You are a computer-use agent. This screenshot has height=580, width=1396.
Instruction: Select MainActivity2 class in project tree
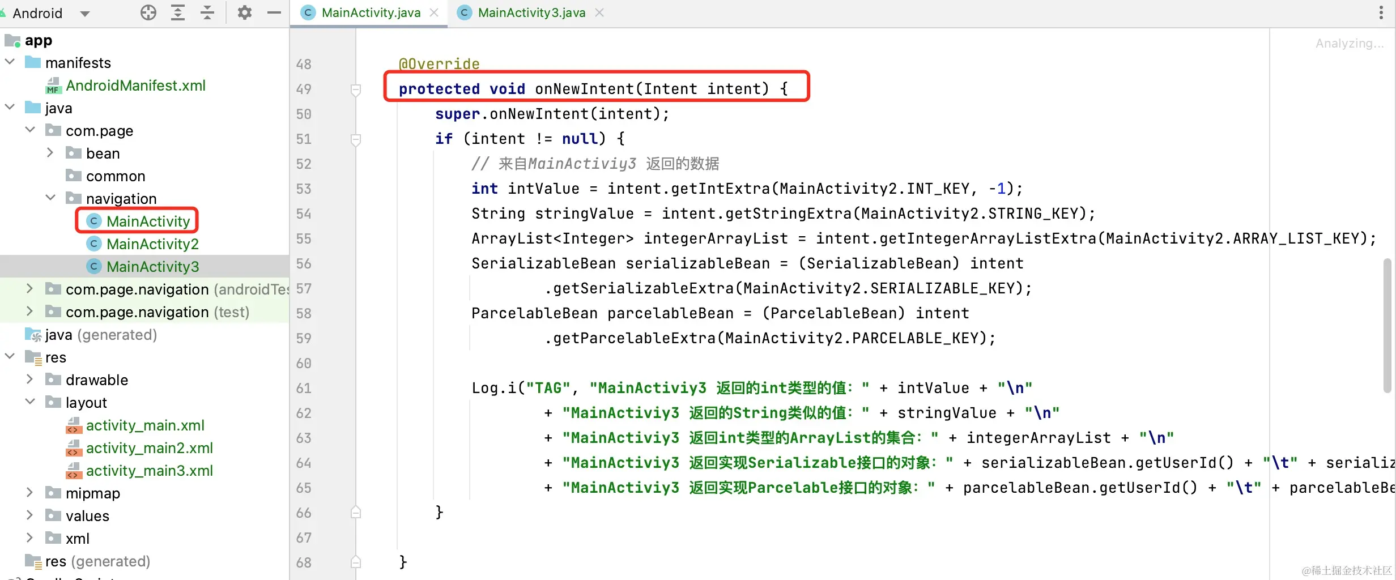152,244
